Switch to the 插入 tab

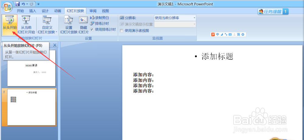(x=33, y=11)
